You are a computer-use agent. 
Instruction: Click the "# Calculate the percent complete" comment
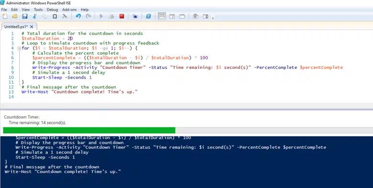[x=76, y=53]
